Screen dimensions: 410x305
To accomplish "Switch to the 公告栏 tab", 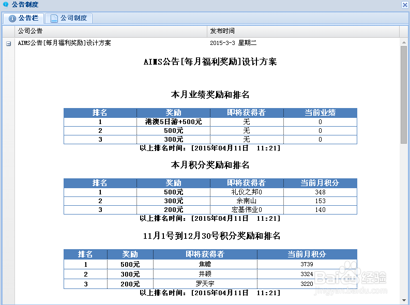I will (x=24, y=18).
